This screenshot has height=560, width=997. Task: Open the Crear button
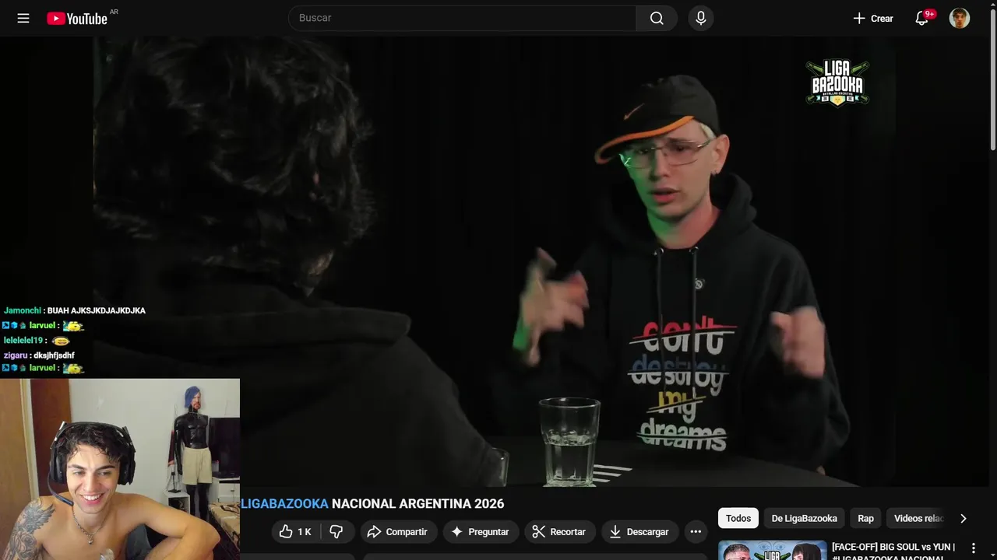pyautogui.click(x=873, y=18)
